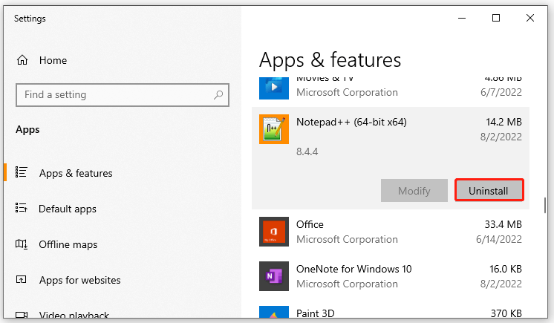Go to Offline maps section
The width and height of the screenshot is (554, 323).
pyautogui.click(x=68, y=244)
